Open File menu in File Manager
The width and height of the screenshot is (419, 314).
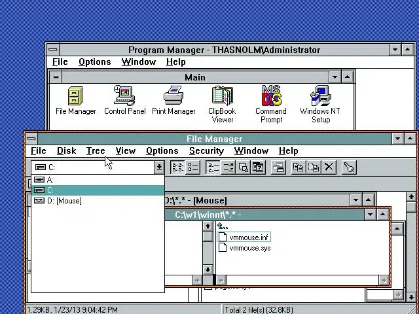(38, 151)
